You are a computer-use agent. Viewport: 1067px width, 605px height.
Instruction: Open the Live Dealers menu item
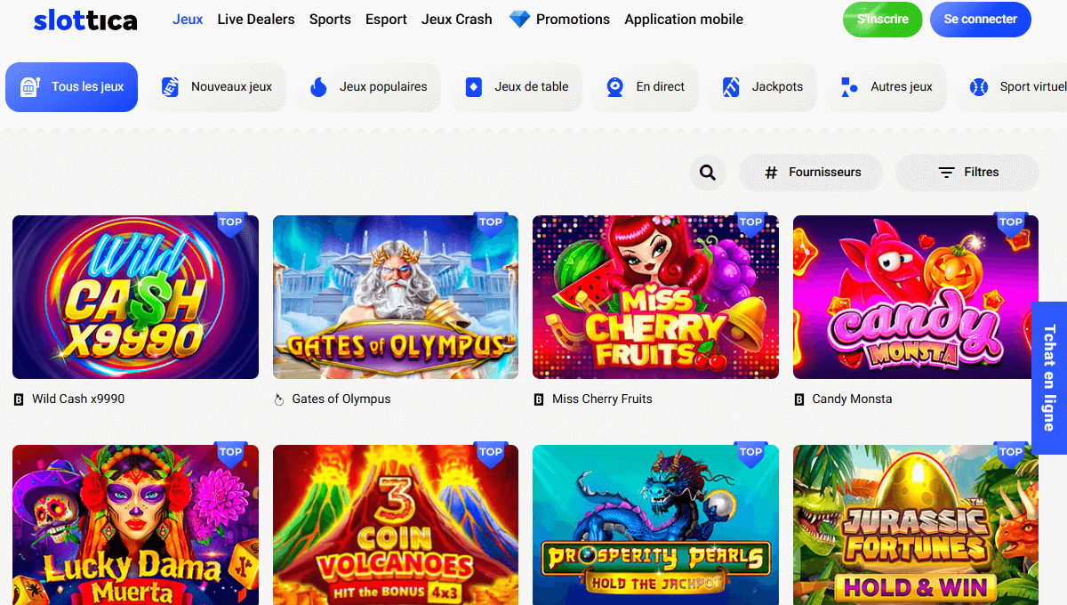point(256,19)
